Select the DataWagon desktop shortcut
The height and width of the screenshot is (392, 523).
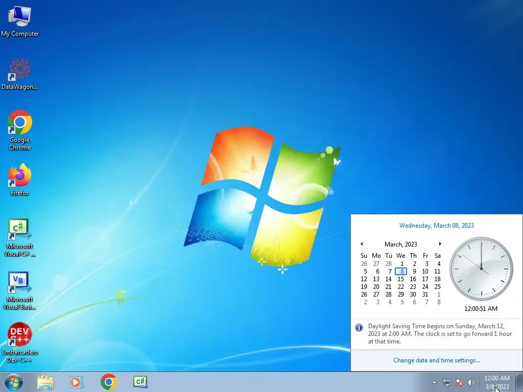point(20,75)
